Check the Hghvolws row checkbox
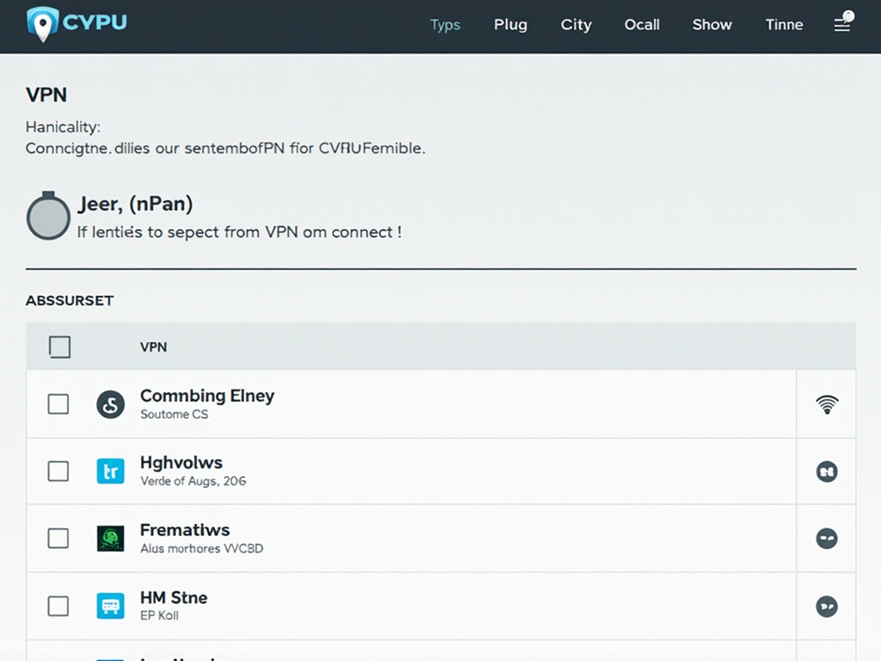Screen dimensions: 881x661 [59, 471]
